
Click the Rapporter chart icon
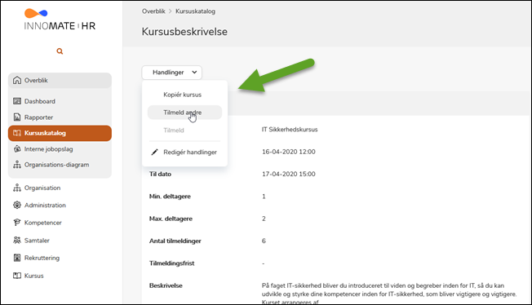pyautogui.click(x=17, y=117)
